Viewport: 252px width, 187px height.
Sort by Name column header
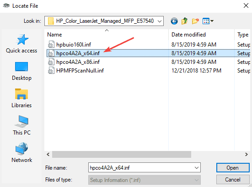point(107,35)
